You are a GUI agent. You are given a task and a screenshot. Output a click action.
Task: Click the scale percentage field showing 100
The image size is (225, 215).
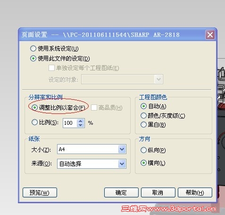coord(70,123)
